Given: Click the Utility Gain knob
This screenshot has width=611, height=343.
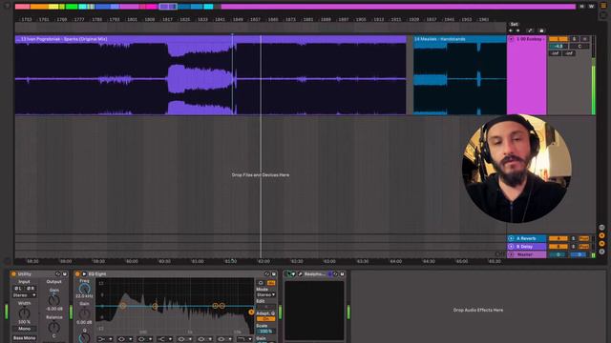Looking at the screenshot, I should pyautogui.click(x=53, y=300).
